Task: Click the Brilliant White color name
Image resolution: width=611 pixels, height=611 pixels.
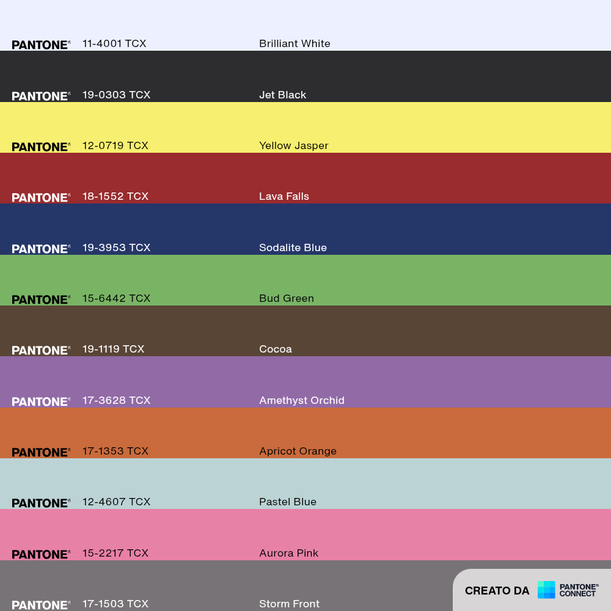Action: pyautogui.click(x=295, y=43)
